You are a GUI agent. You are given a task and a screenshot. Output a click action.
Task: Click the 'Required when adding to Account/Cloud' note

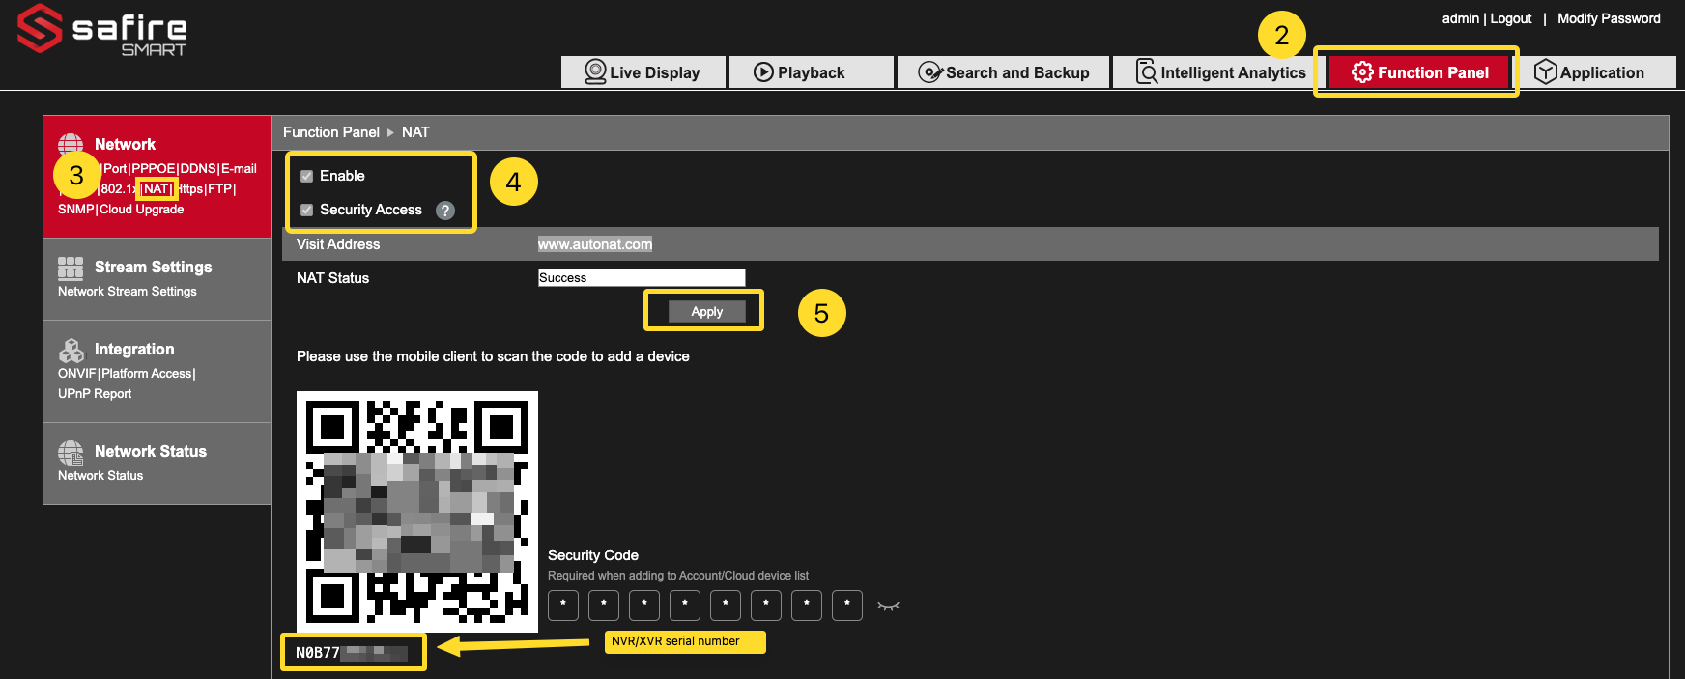(x=678, y=576)
